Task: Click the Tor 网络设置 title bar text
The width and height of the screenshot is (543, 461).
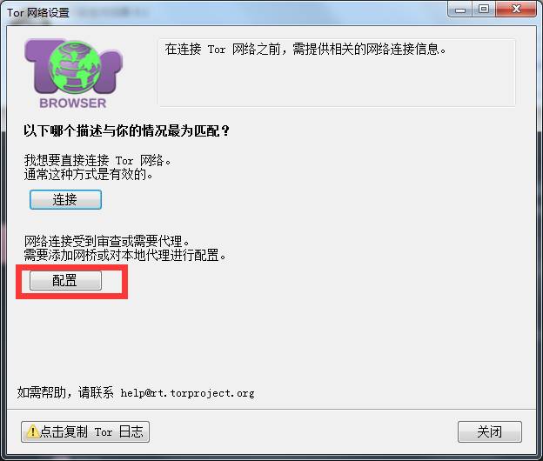Action: pos(38,13)
